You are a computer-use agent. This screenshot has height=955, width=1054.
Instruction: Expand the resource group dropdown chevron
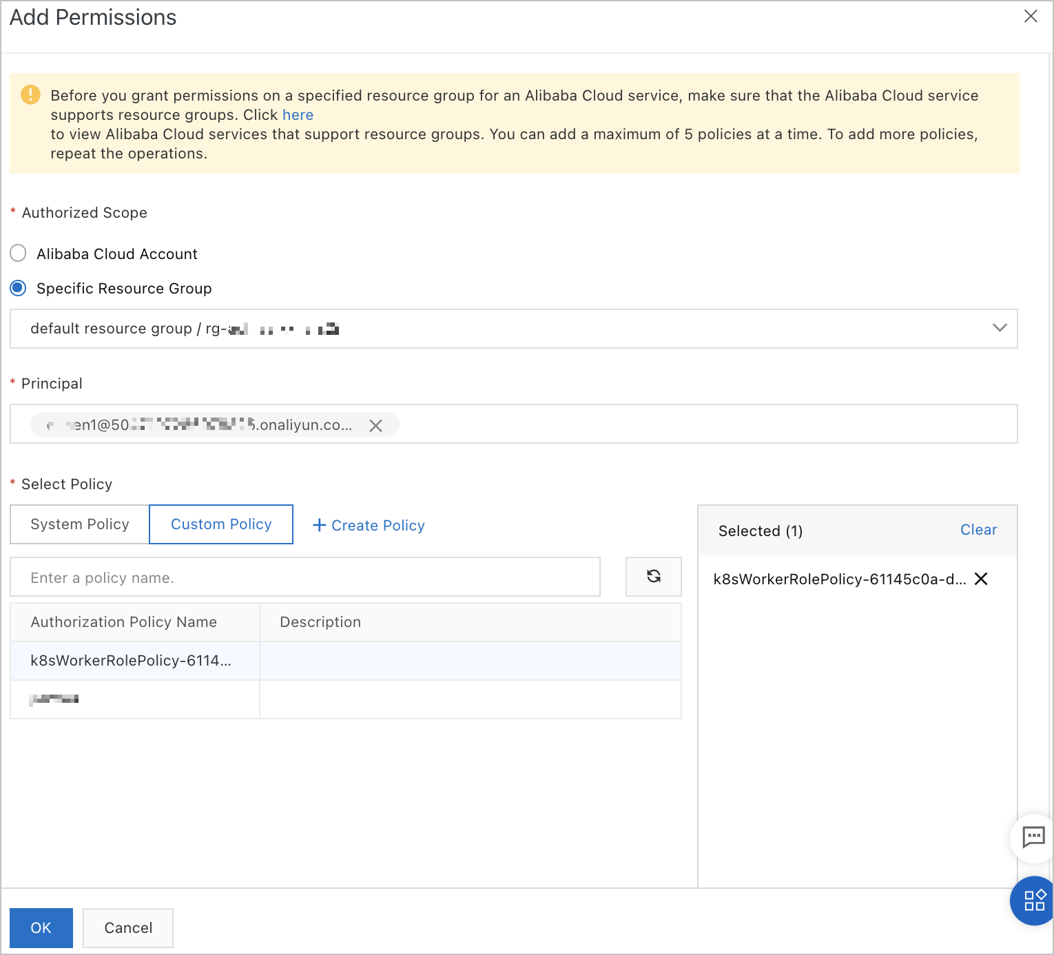(x=999, y=328)
